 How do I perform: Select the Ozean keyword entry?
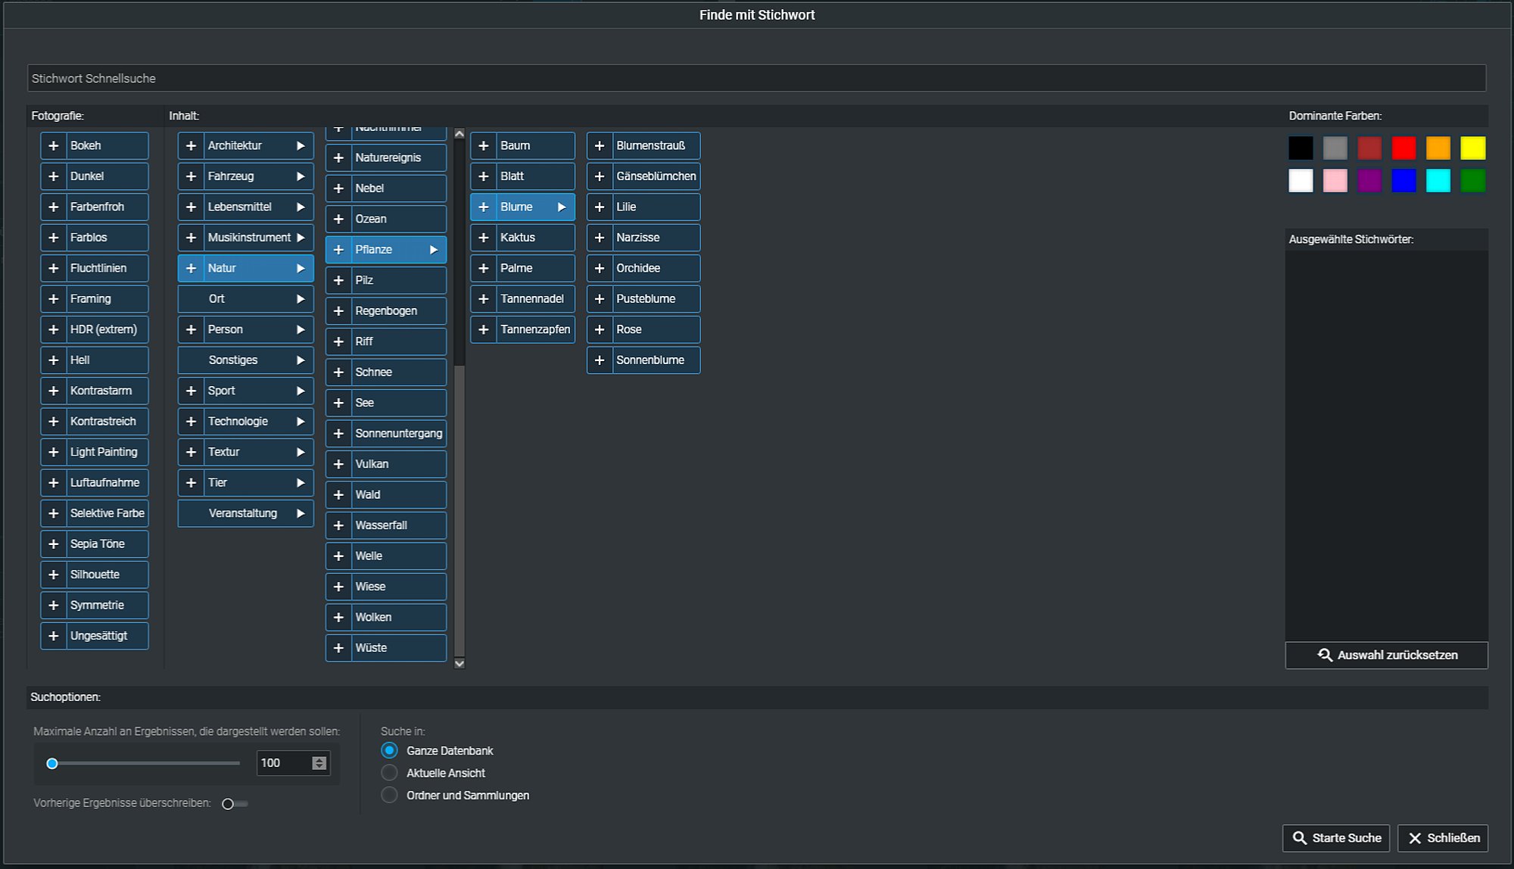tap(386, 219)
